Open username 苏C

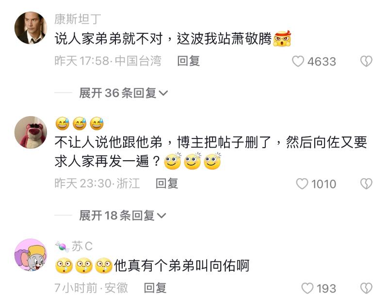coord(82,246)
